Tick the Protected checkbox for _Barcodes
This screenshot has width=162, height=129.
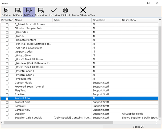coord(7,32)
